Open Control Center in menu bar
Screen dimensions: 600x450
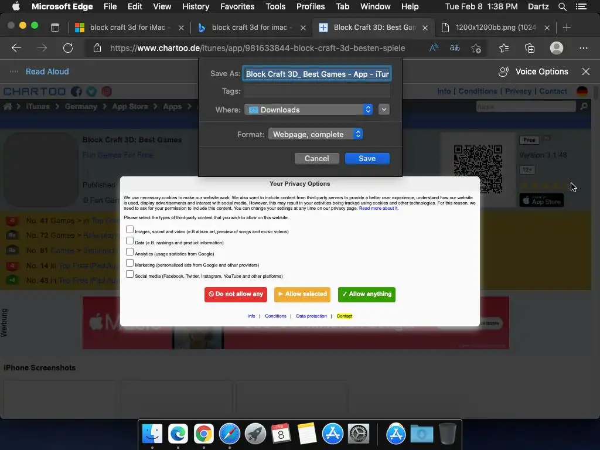pyautogui.click(x=581, y=6)
